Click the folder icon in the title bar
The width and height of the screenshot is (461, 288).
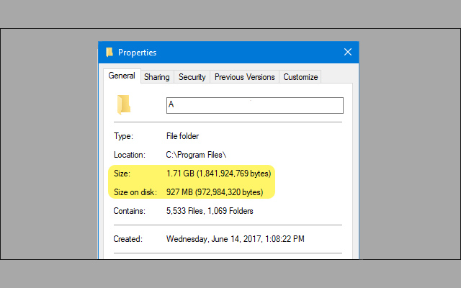click(109, 52)
